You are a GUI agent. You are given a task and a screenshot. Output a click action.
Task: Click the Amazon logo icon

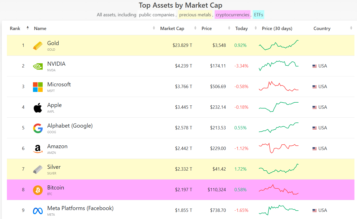[x=38, y=149]
